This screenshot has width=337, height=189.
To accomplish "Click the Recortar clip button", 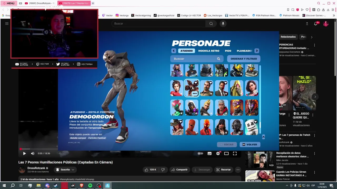I will click(223, 170).
